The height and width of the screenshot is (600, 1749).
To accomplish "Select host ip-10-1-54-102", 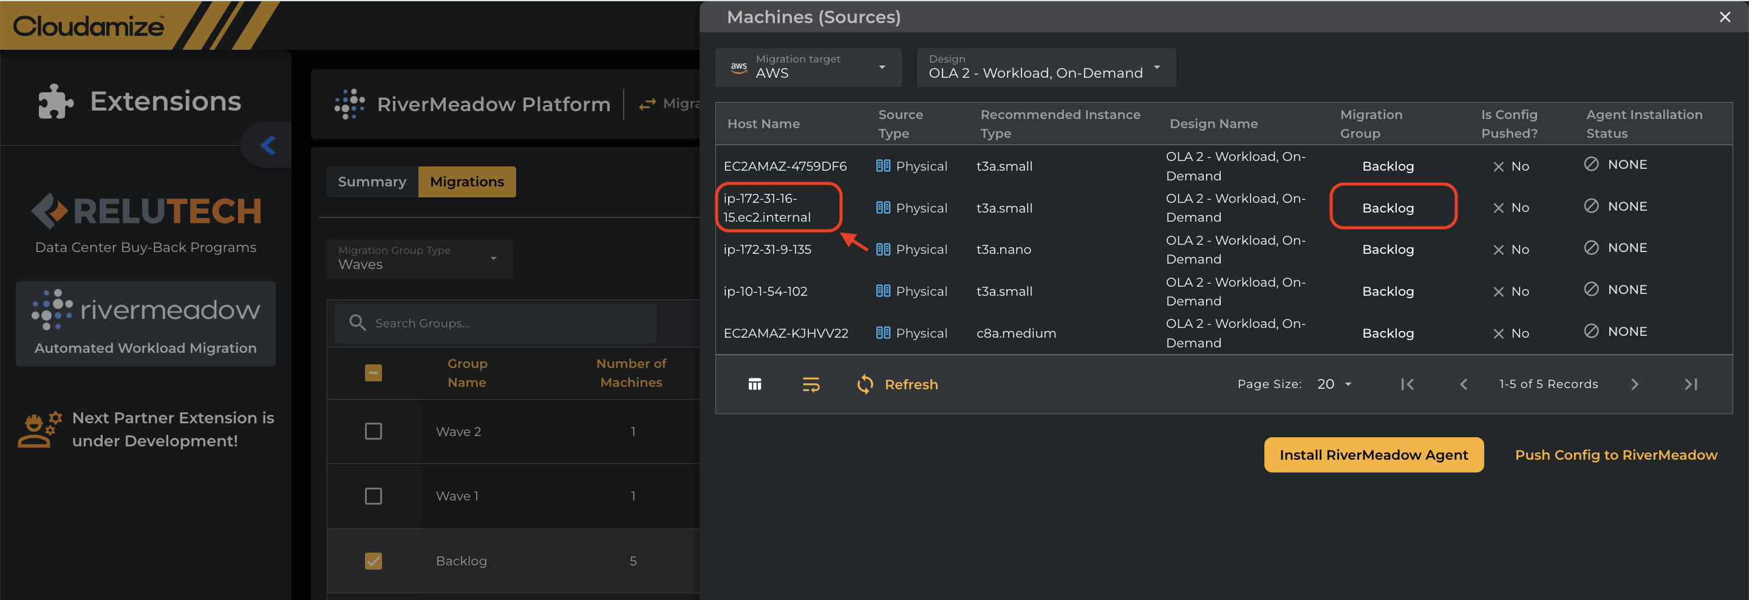I will 765,292.
